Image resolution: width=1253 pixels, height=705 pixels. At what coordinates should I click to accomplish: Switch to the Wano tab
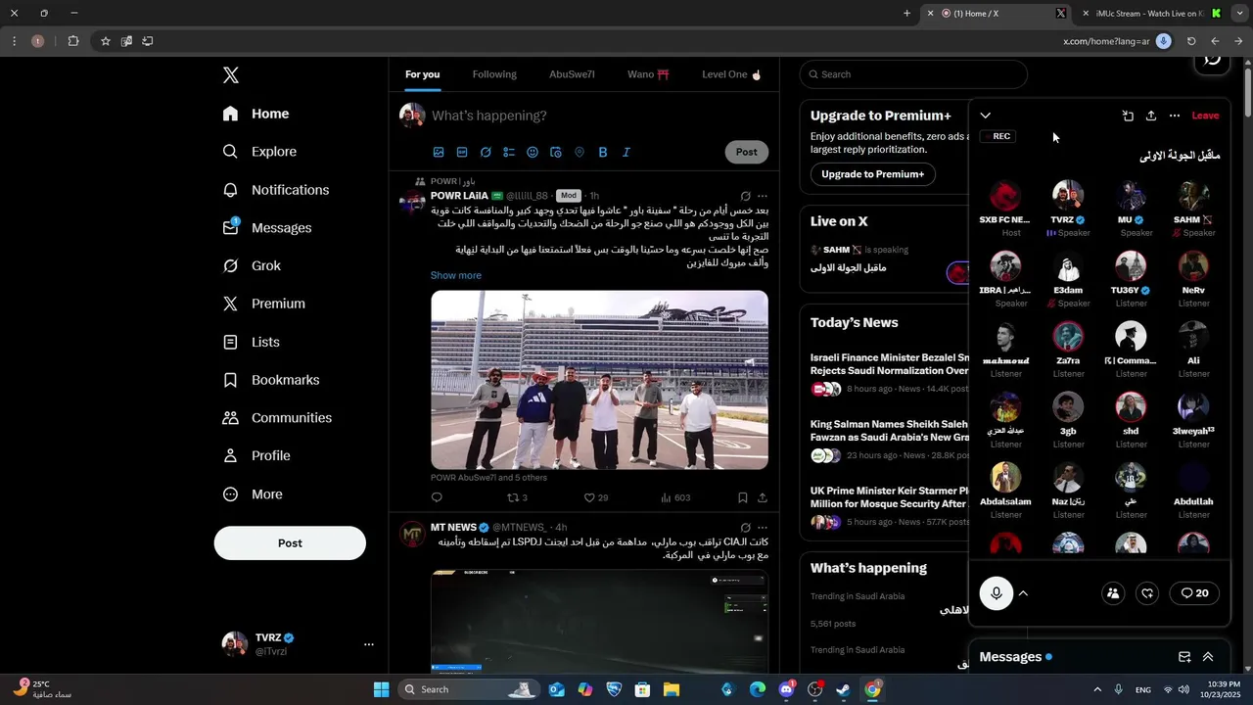[648, 74]
